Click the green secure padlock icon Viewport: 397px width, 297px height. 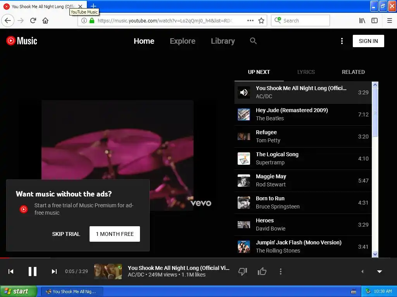click(x=92, y=20)
